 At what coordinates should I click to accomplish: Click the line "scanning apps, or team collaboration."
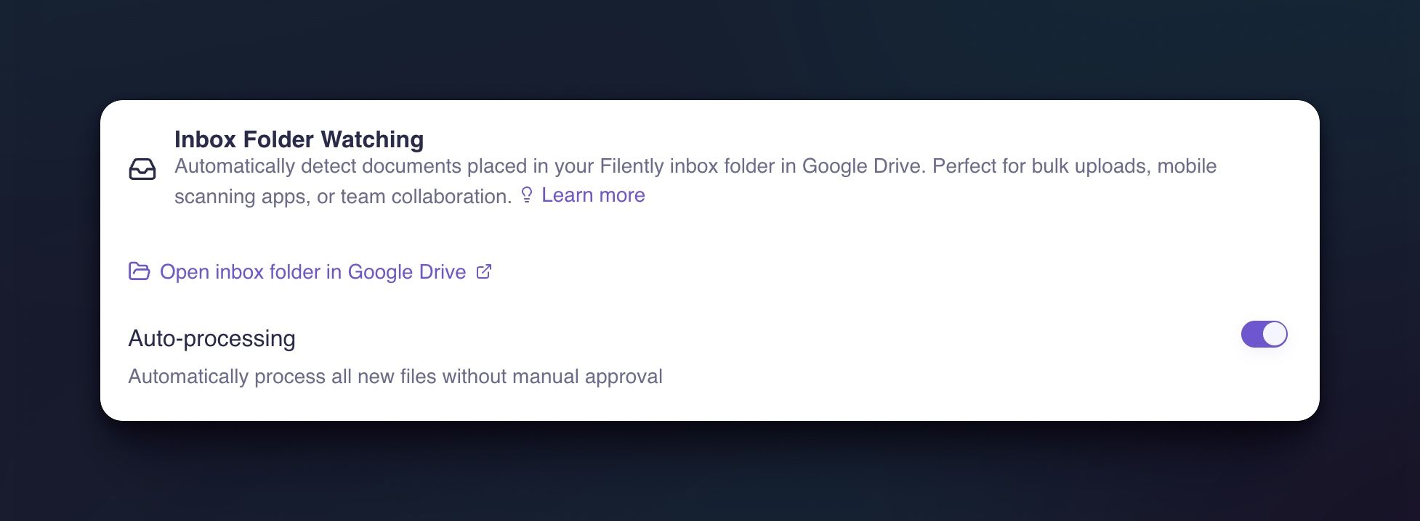click(x=343, y=196)
